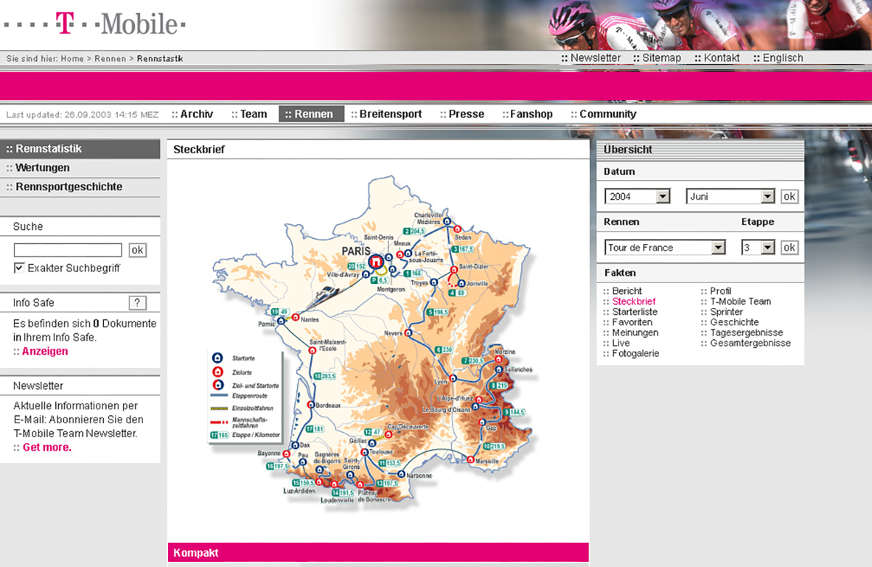Open the month dropdown showing Juni
Image resolution: width=872 pixels, height=567 pixels.
[x=767, y=197]
